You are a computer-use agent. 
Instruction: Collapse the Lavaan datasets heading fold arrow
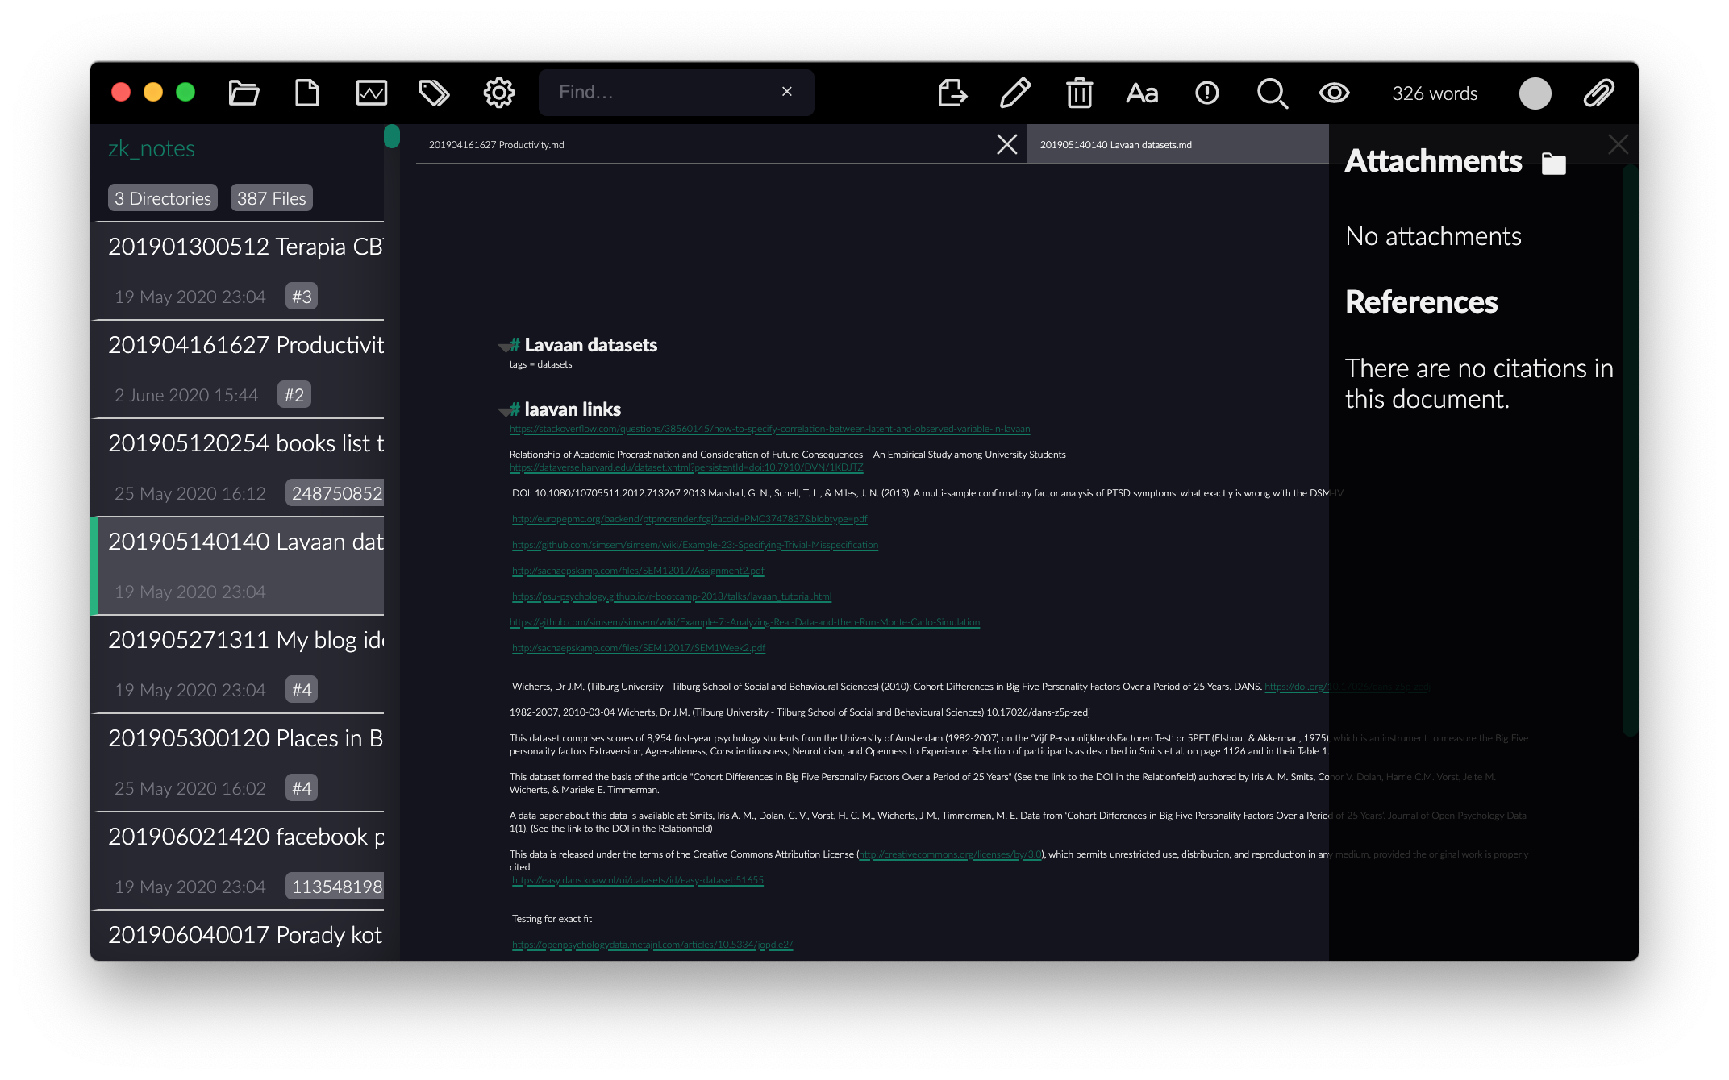505,347
